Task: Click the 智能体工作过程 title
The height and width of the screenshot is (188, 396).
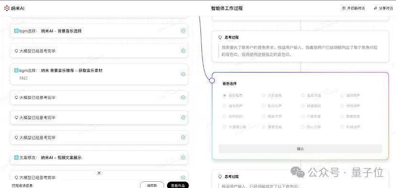Action: pyautogui.click(x=227, y=8)
